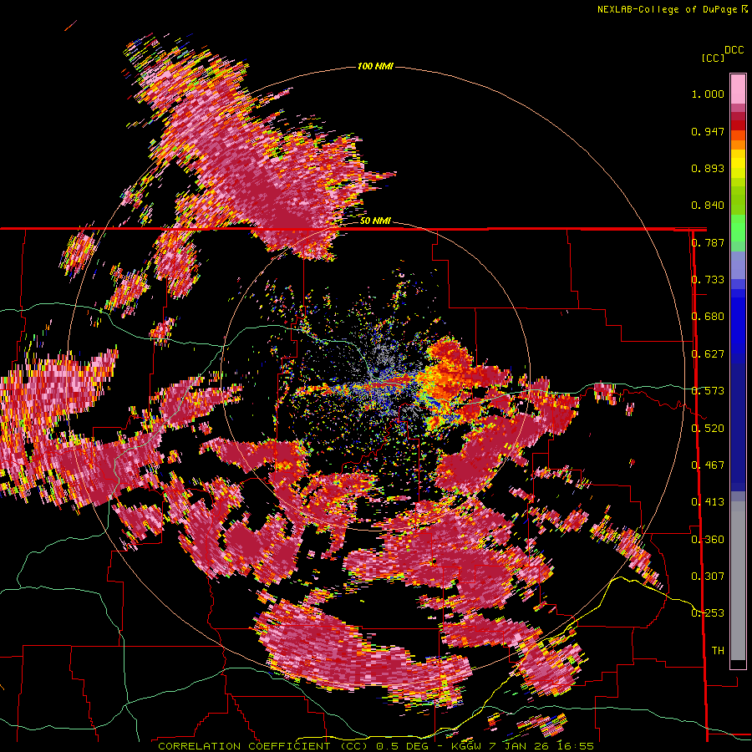This screenshot has width=752, height=752.
Task: Pick the orange segment of the color bar
Action: 738,145
